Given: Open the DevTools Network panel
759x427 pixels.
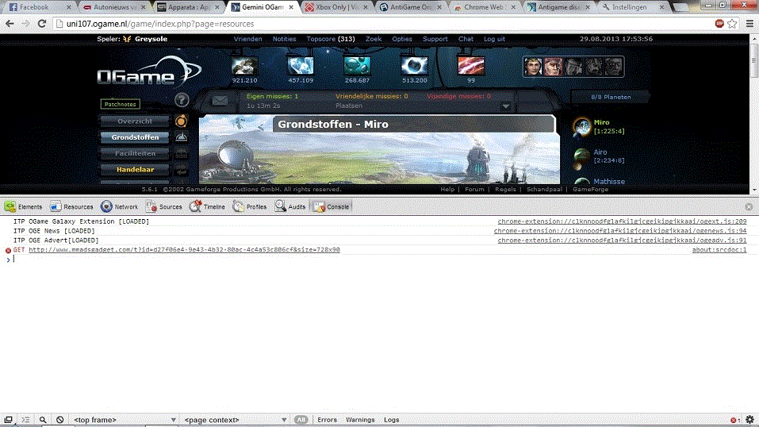Looking at the screenshot, I should click(120, 206).
